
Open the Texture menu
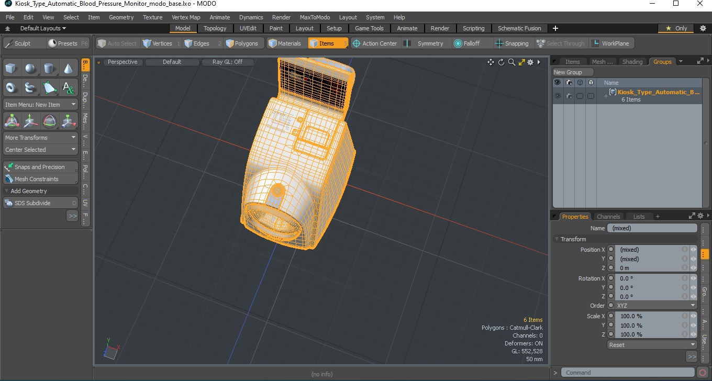pyautogui.click(x=153, y=17)
